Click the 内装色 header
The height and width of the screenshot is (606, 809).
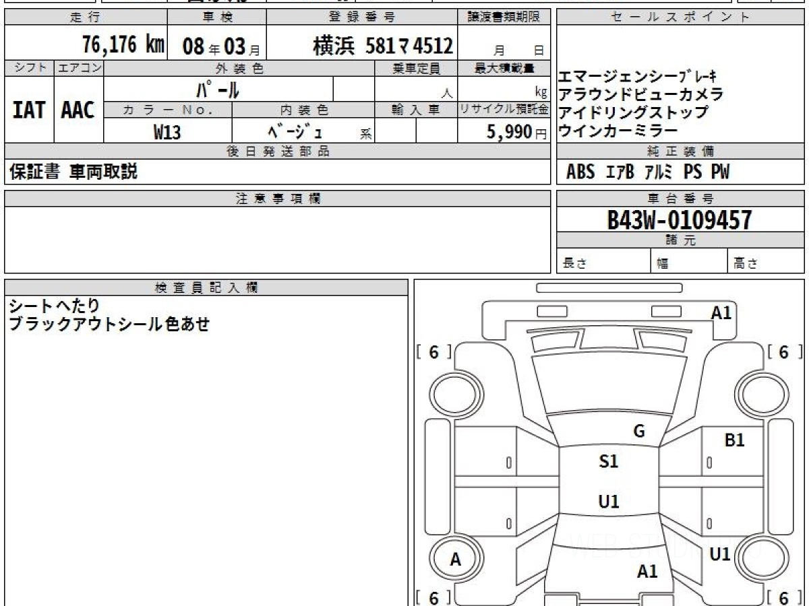click(x=303, y=110)
